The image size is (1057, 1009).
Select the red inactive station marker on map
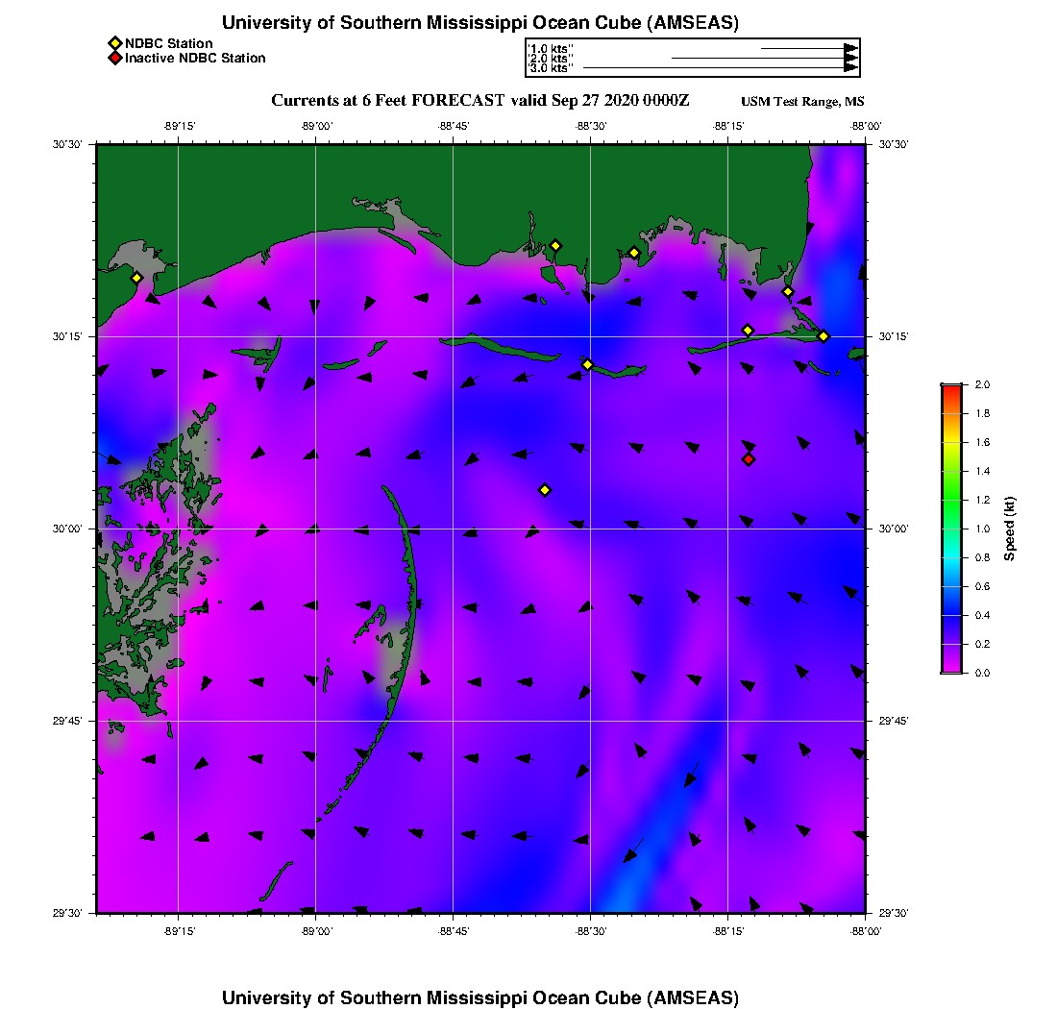pos(749,459)
